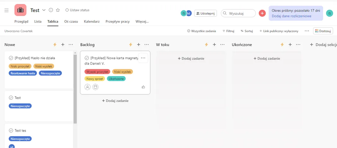Switch to the Lista tab
This screenshot has width=337, height=148.
click(38, 22)
